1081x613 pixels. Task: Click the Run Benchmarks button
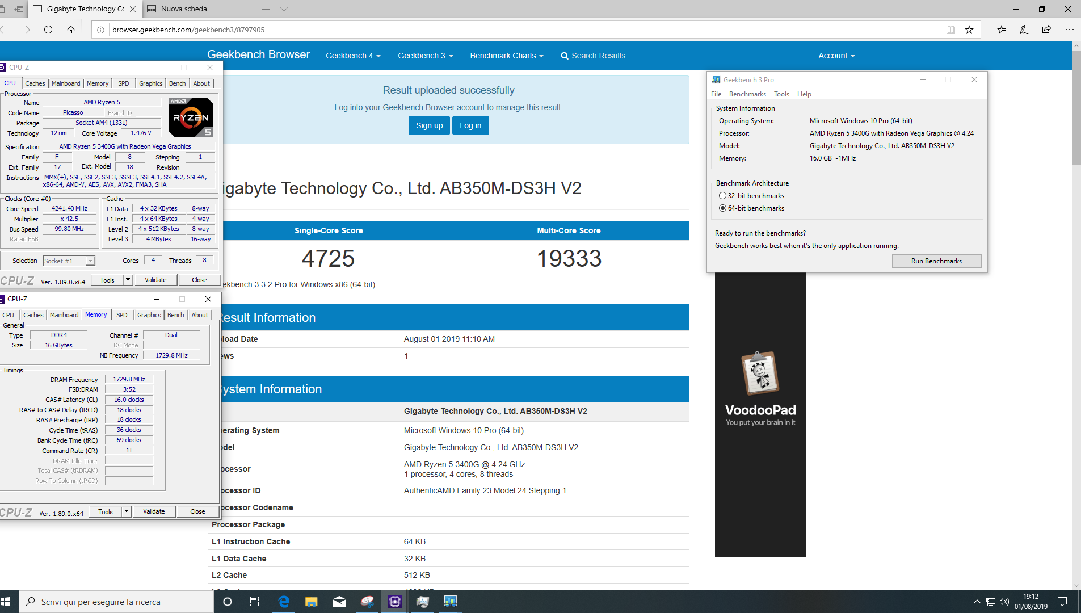[x=936, y=261]
